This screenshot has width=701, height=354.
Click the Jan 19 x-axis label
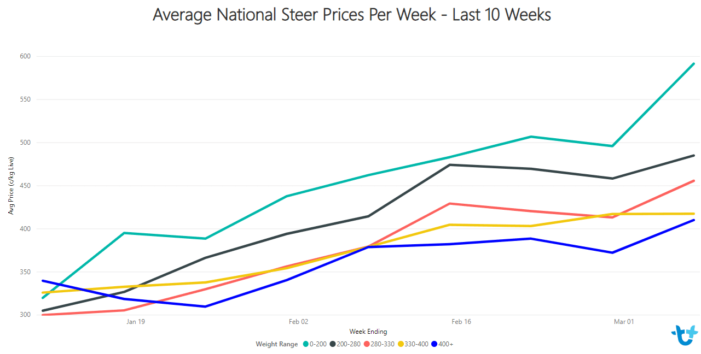(136, 322)
